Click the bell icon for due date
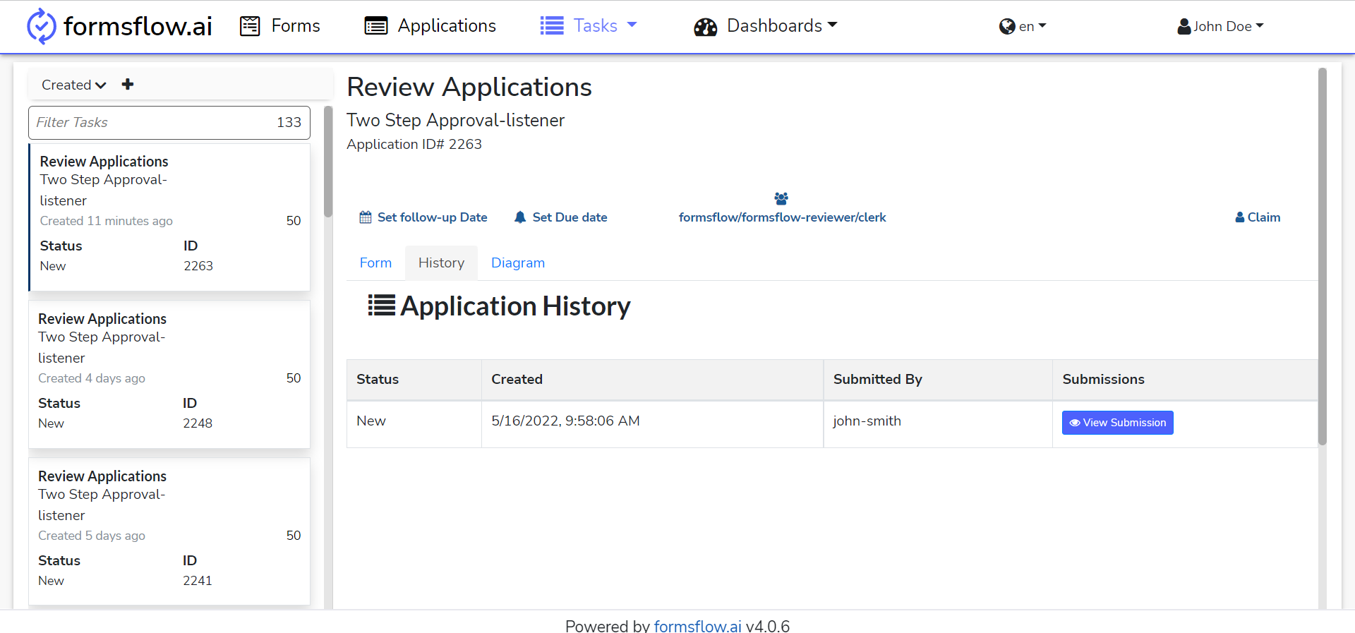This screenshot has height=633, width=1355. click(x=520, y=217)
